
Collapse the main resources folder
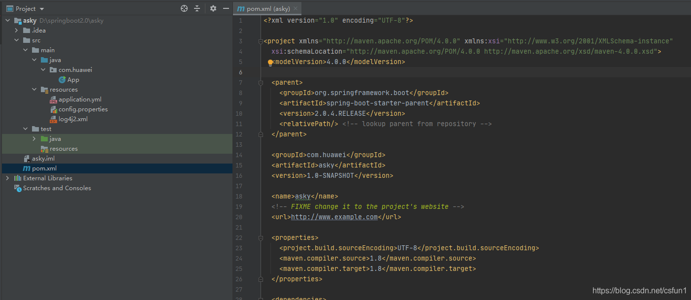34,90
